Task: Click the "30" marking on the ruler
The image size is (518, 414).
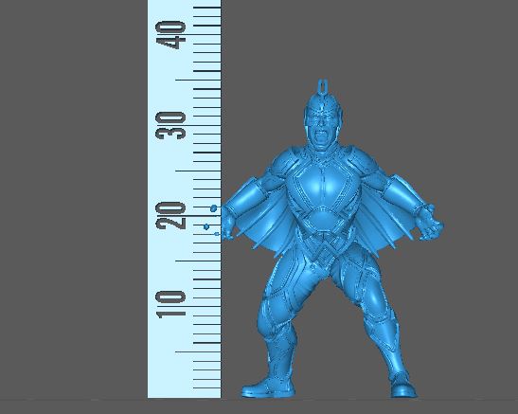Action: [170, 126]
